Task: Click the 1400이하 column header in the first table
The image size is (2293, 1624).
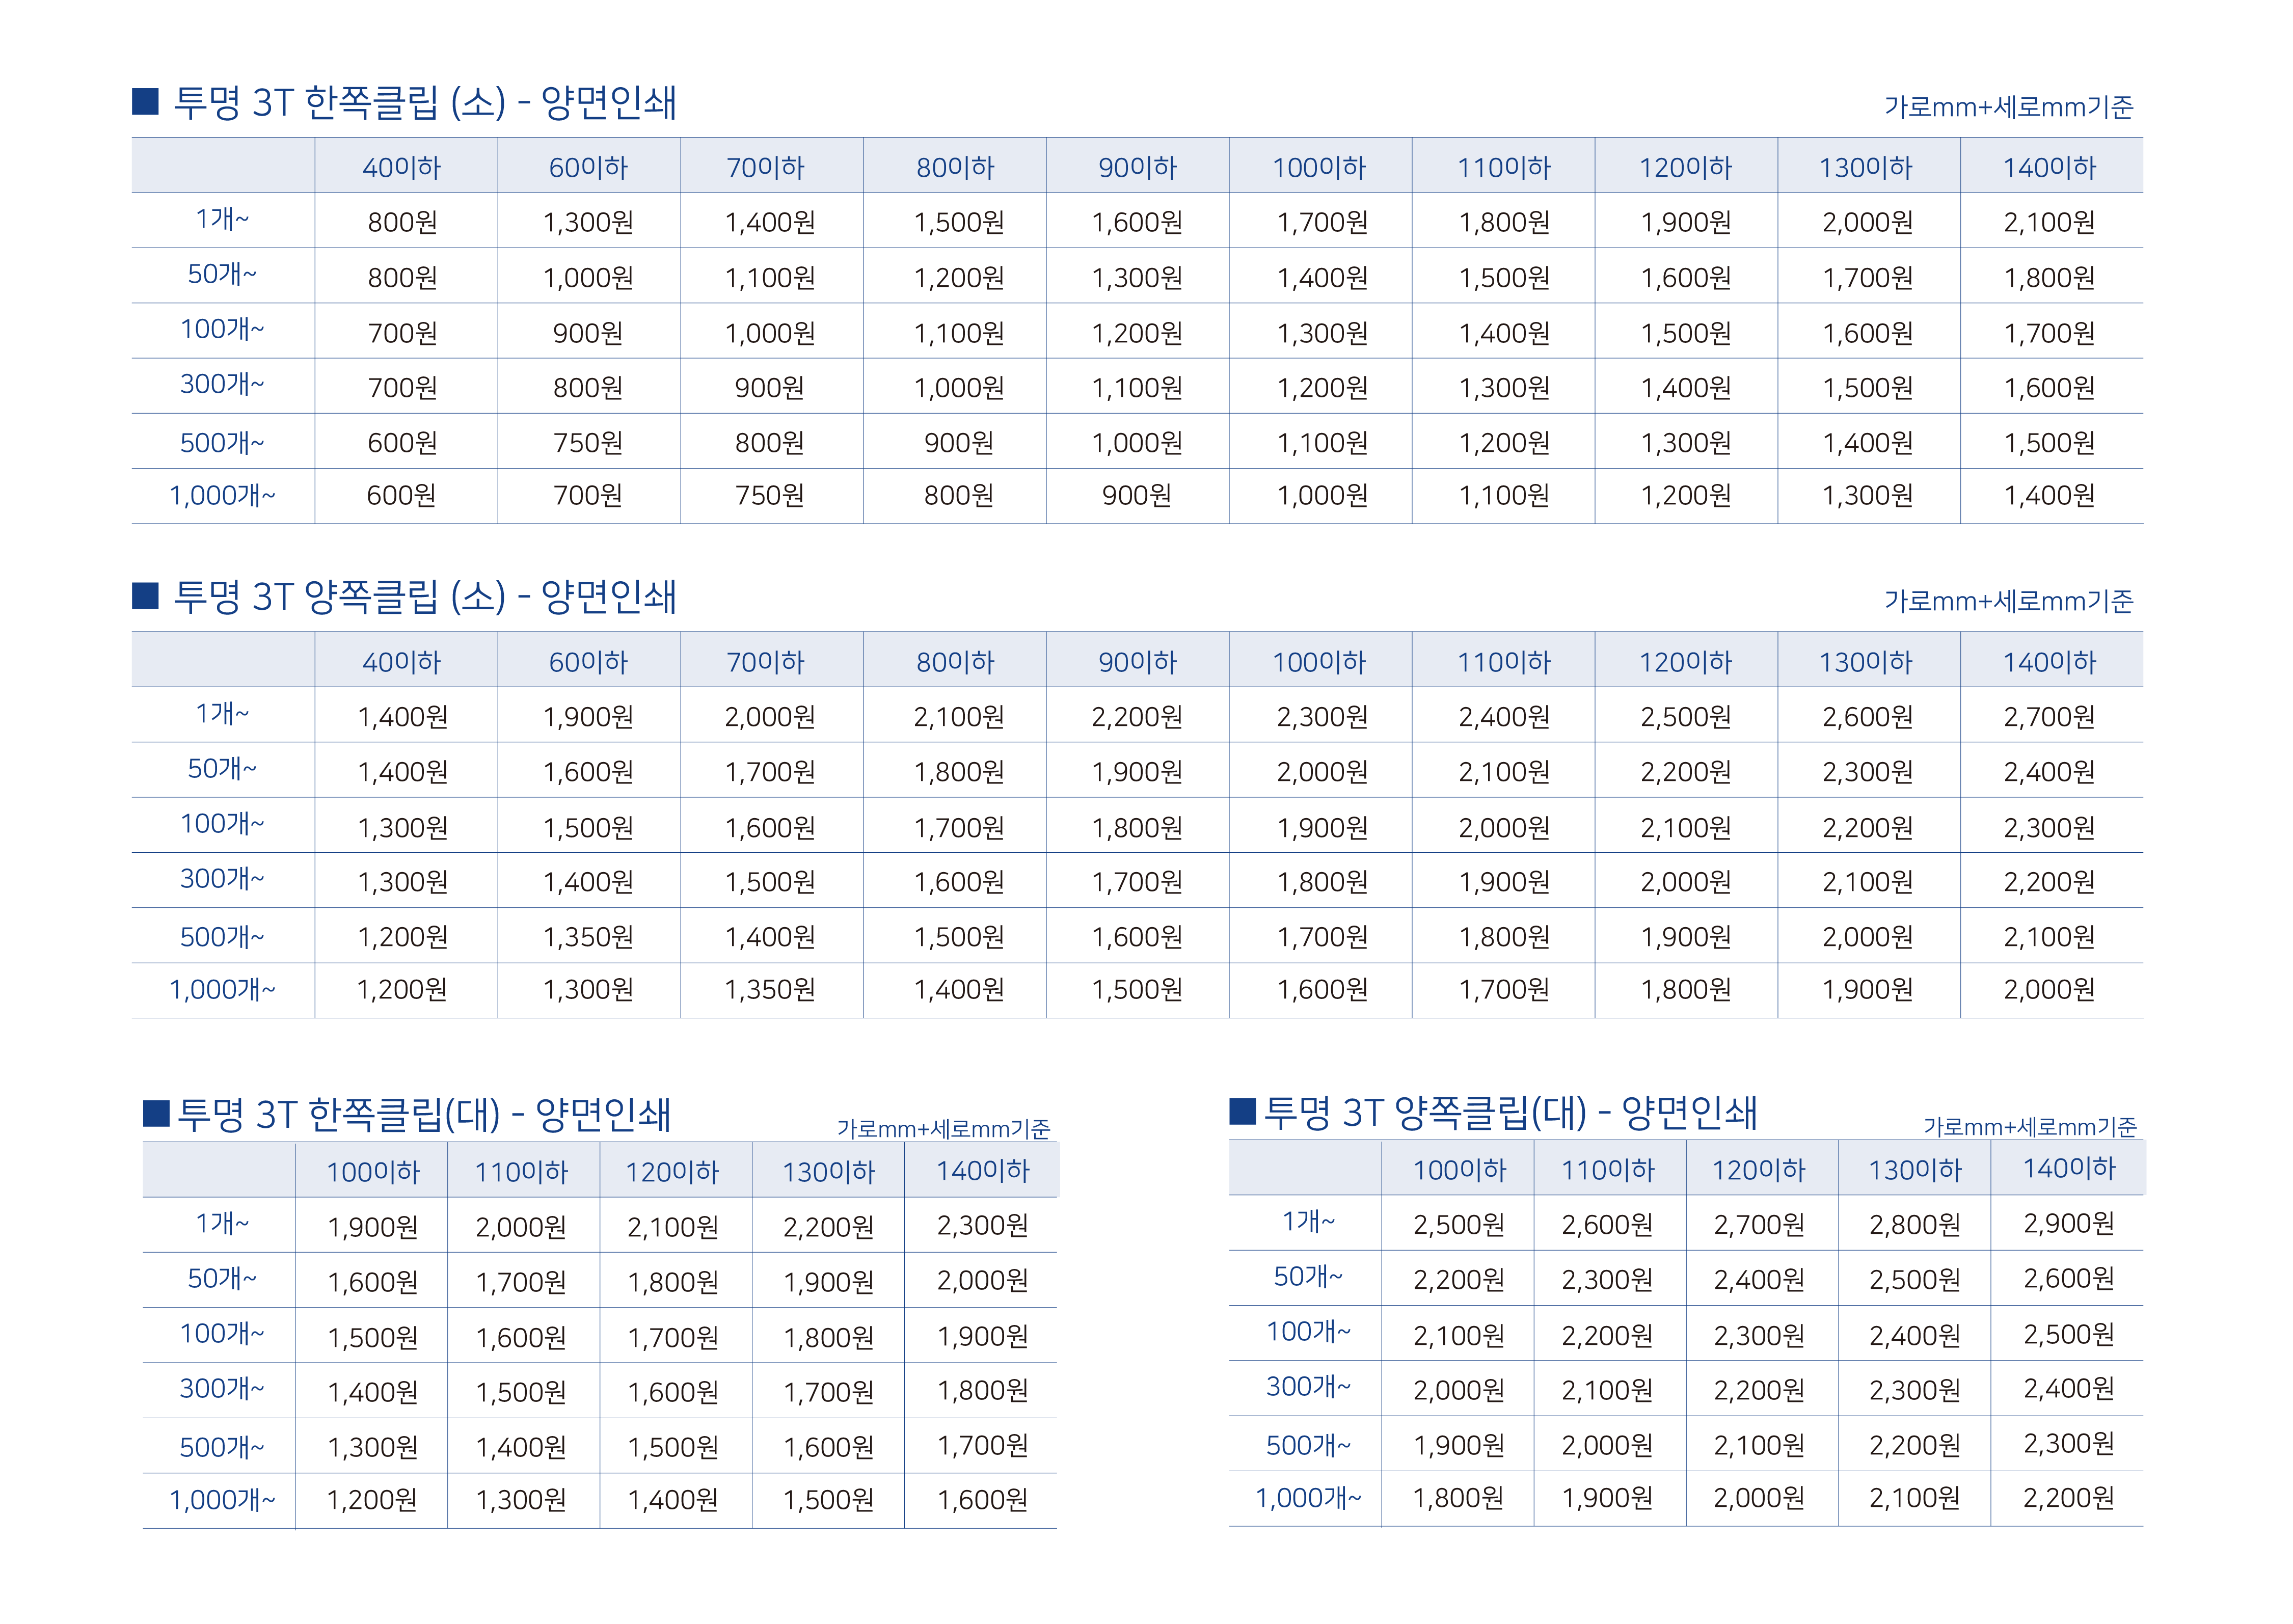Action: 2049,167
